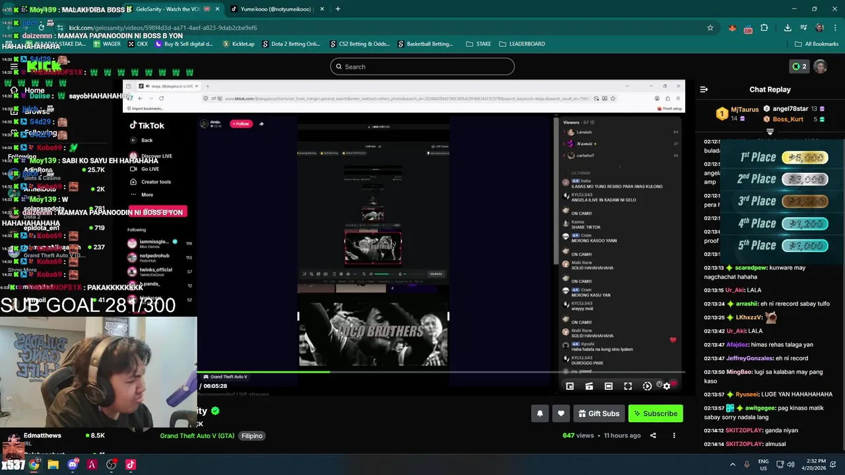Image resolution: width=845 pixels, height=475 pixels.
Task: View site information icon in address bar
Action: tap(61, 28)
